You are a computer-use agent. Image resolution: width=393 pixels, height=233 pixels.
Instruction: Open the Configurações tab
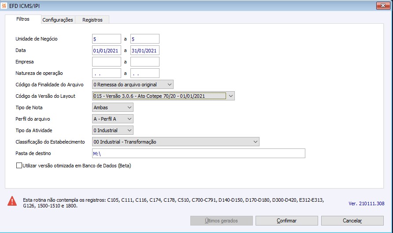58,20
